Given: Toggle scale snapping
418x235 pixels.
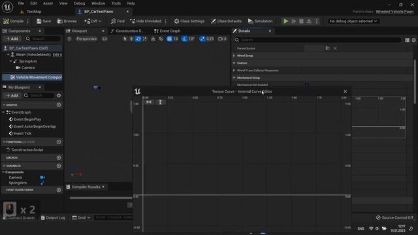Looking at the screenshot, I should click(202, 39).
